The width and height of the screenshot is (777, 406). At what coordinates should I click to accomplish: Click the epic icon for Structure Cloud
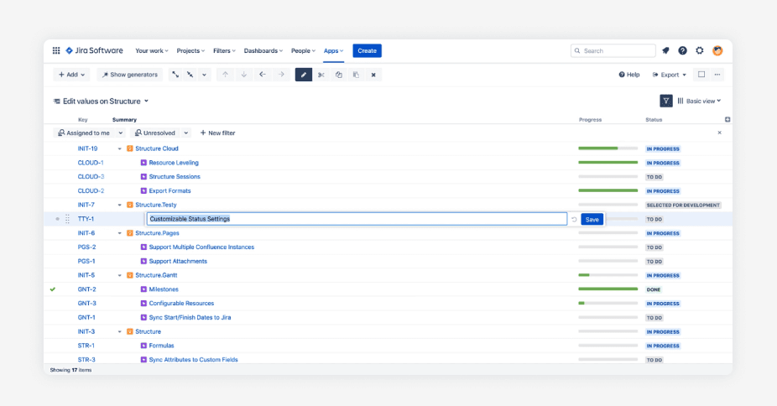coord(130,148)
